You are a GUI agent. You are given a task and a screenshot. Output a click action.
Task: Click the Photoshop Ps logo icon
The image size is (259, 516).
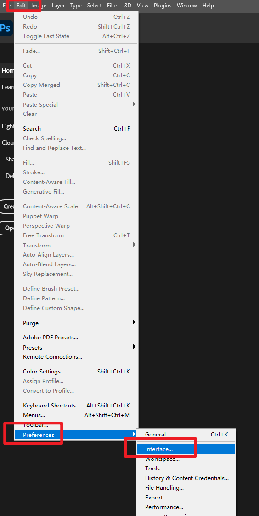(x=5, y=29)
